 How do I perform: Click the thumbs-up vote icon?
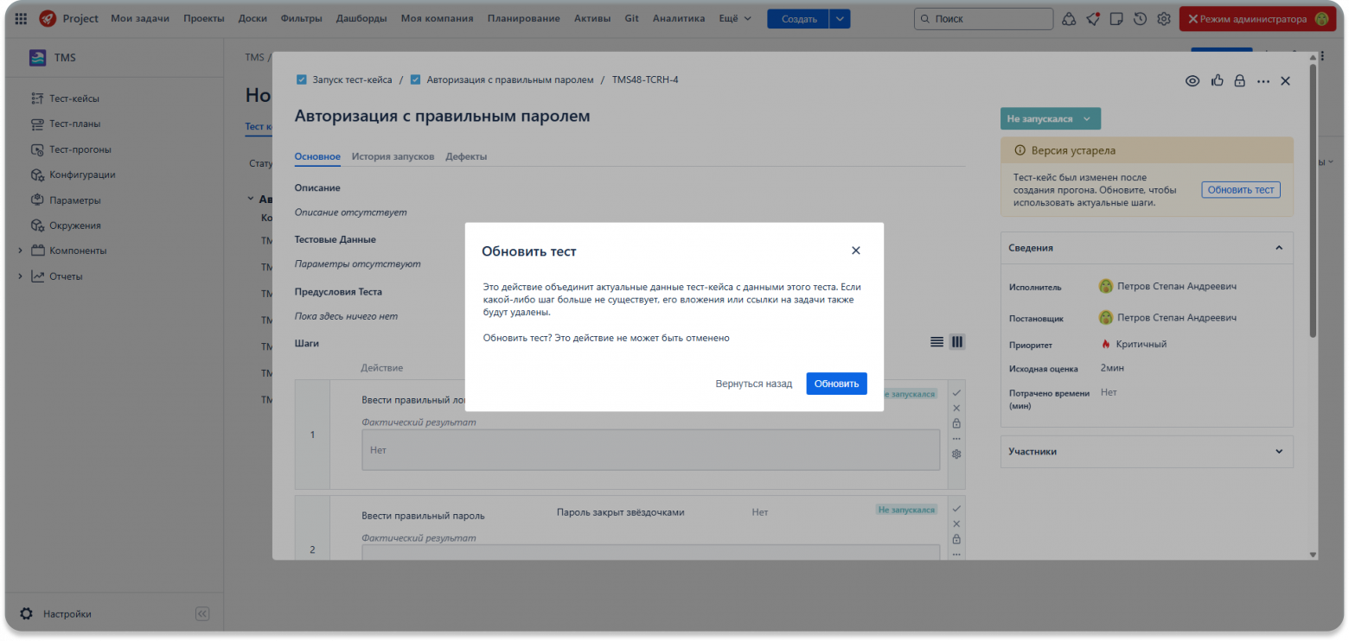pos(1218,80)
